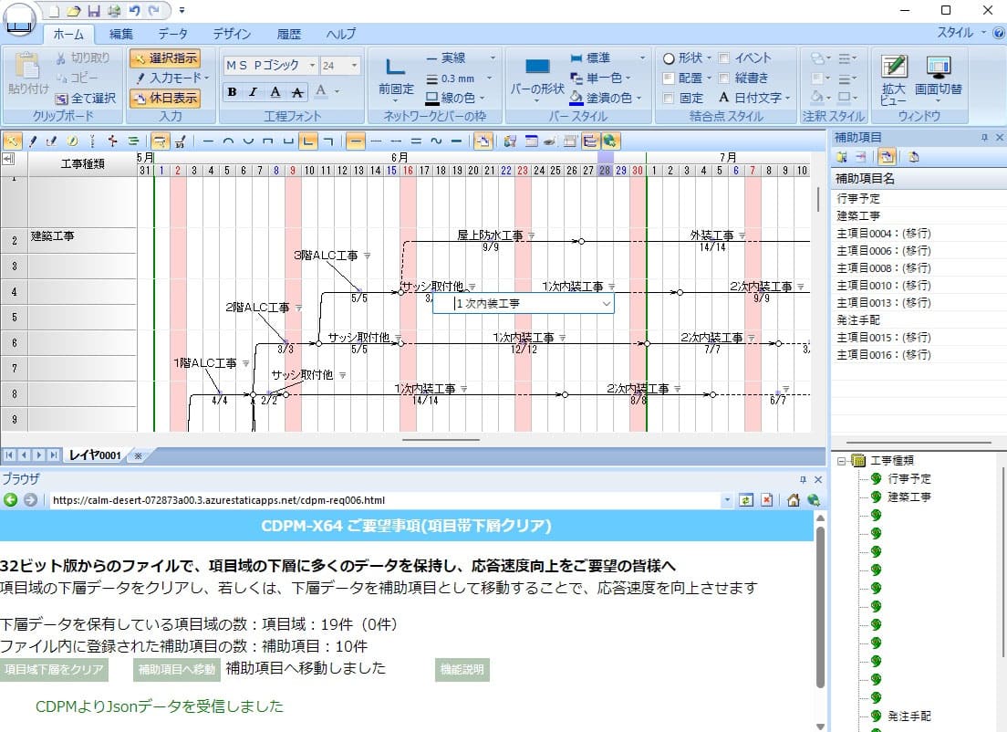The image size is (1007, 732).
Task: Open the 拡大ビュー magnified view
Action: [893, 79]
